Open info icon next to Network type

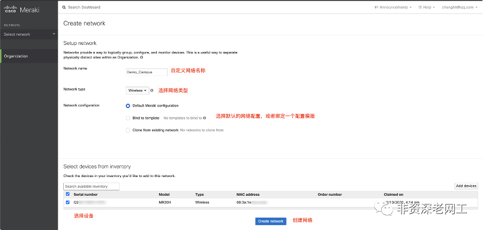tap(152, 90)
